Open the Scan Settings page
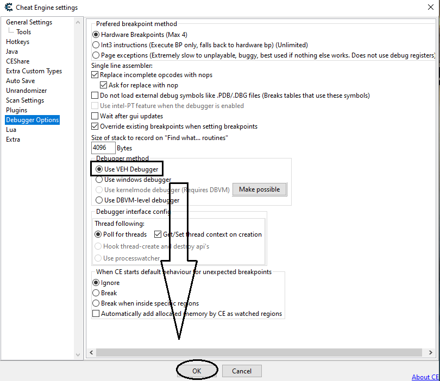Screen dimensions: 440x381 [25, 100]
